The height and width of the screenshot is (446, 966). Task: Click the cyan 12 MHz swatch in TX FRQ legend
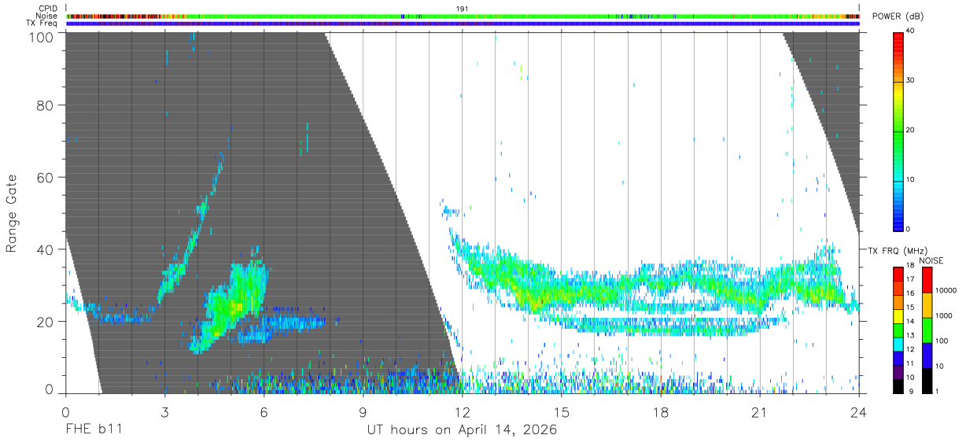[898, 345]
